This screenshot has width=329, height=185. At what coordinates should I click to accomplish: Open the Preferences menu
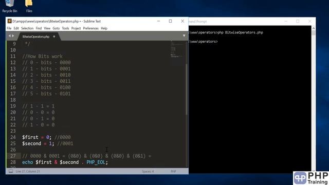[90, 28]
